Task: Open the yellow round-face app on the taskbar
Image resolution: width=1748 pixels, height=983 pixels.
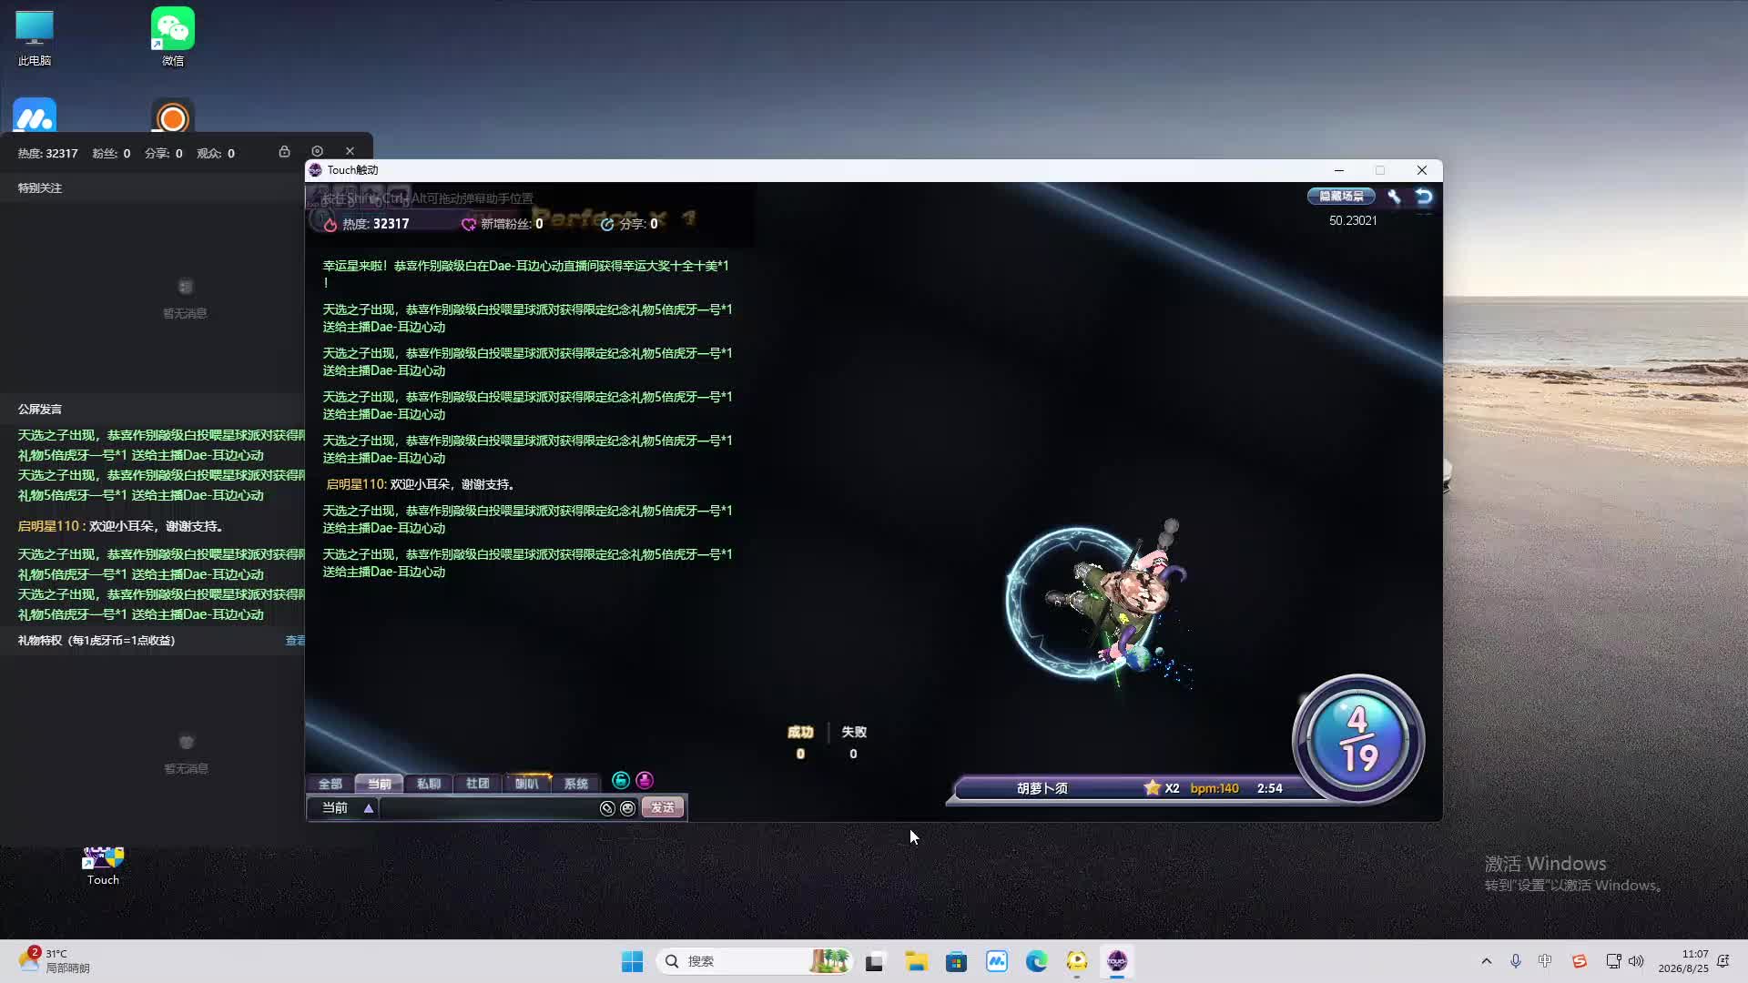Action: click(x=1077, y=961)
